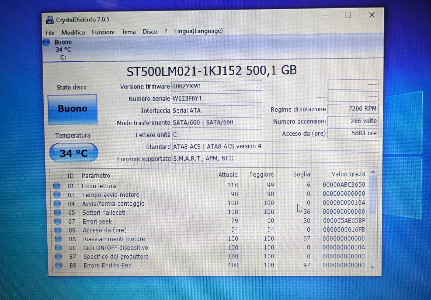Screen dimensions: 431x300
Task: Click raw value 000005AE658F
Action: pyautogui.click(x=344, y=220)
